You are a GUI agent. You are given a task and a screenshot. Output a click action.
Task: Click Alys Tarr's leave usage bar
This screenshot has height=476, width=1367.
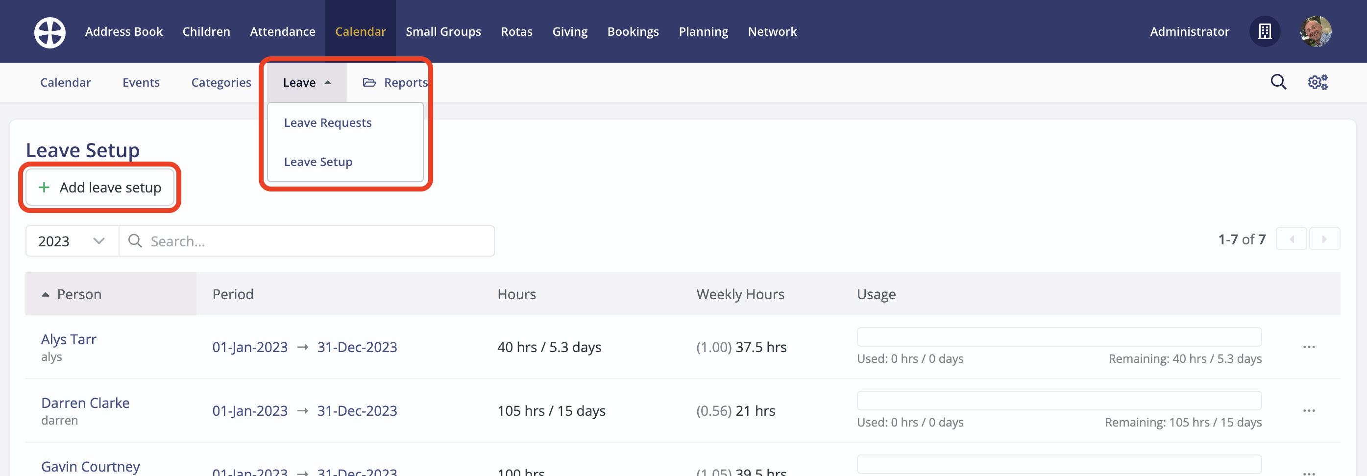pyautogui.click(x=1059, y=337)
